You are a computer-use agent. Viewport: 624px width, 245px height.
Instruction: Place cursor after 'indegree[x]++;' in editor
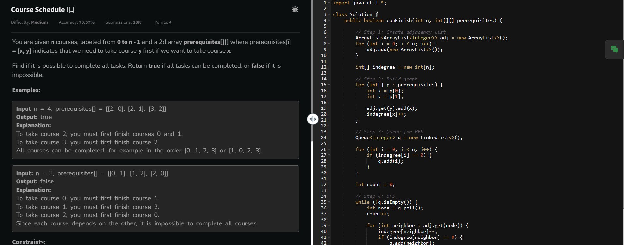pos(406,114)
